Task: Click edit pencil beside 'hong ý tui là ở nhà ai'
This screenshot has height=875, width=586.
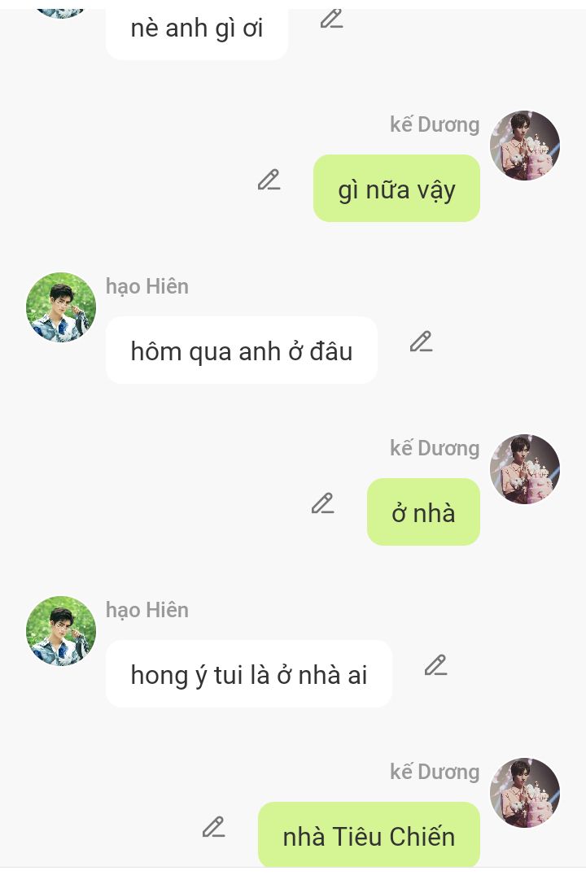Action: pyautogui.click(x=435, y=666)
